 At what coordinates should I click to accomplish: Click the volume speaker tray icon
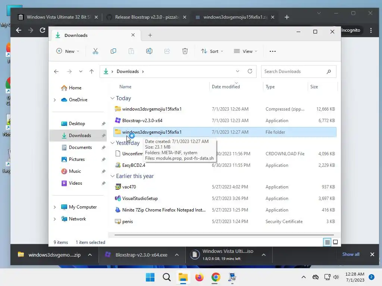point(336,277)
